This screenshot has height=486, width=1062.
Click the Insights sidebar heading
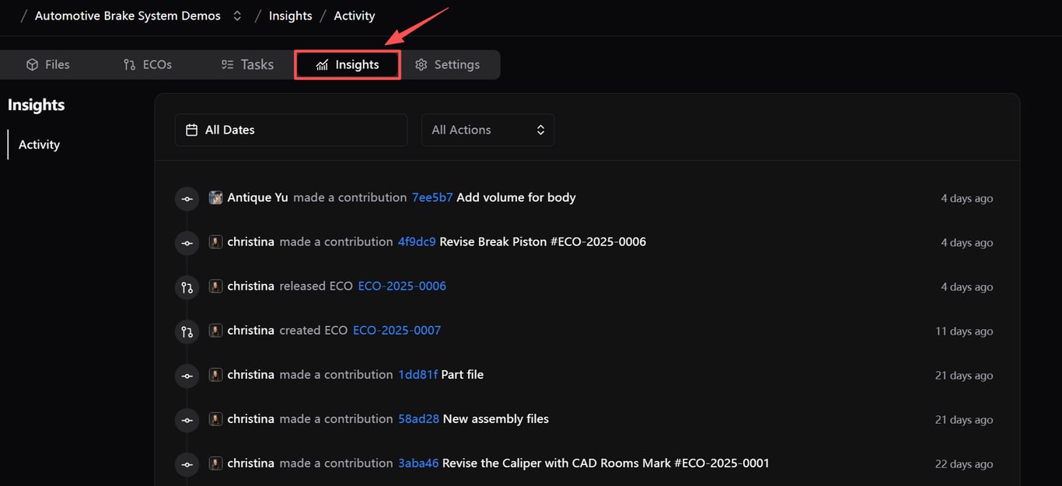tap(37, 105)
